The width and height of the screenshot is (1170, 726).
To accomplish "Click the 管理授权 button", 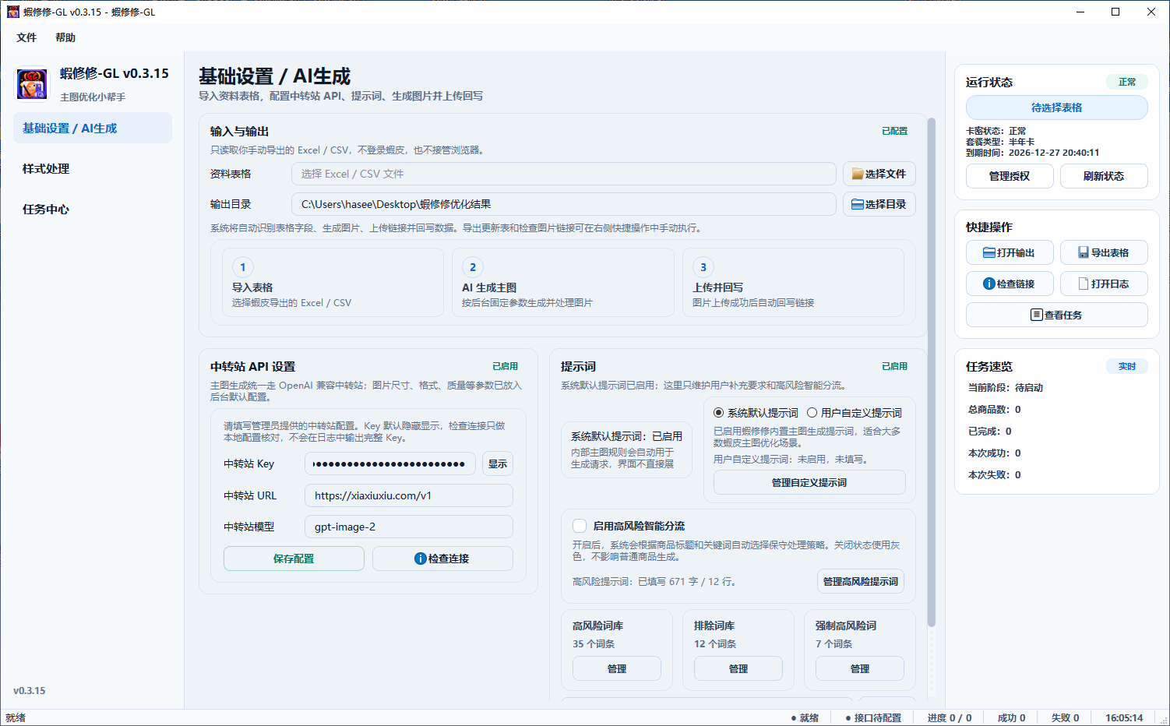I will click(x=1010, y=176).
